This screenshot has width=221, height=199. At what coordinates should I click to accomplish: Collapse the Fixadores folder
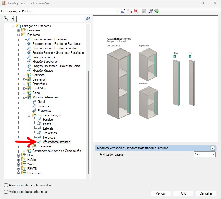[x=18, y=35]
